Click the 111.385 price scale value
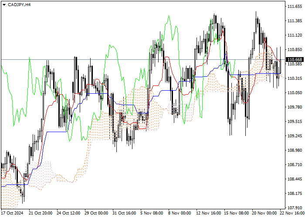The width and height of the screenshot is (305, 218). coord(295,21)
